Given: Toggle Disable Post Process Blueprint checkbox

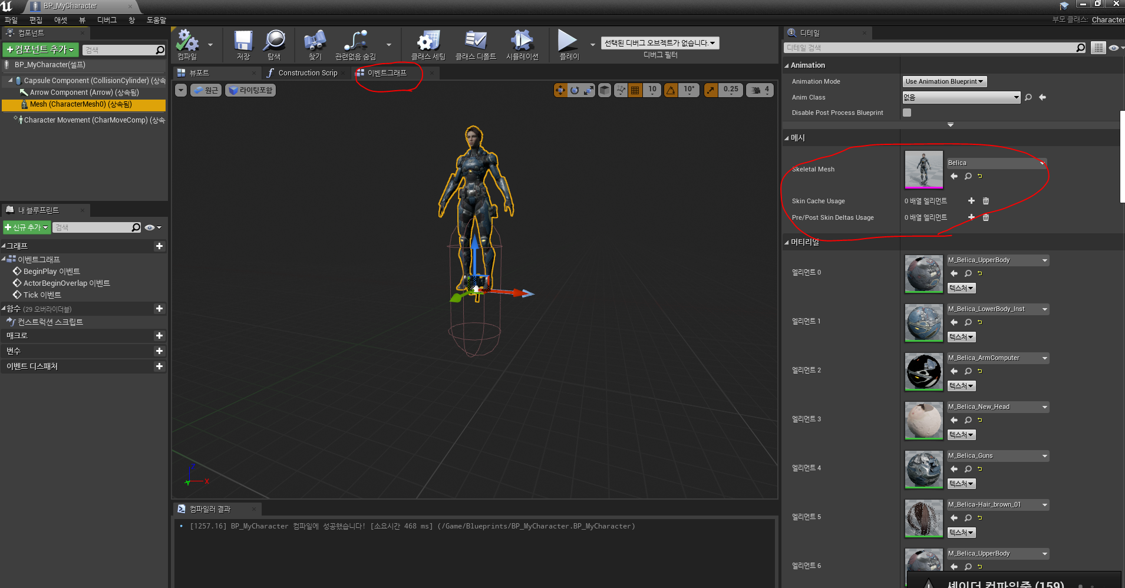Looking at the screenshot, I should (907, 113).
